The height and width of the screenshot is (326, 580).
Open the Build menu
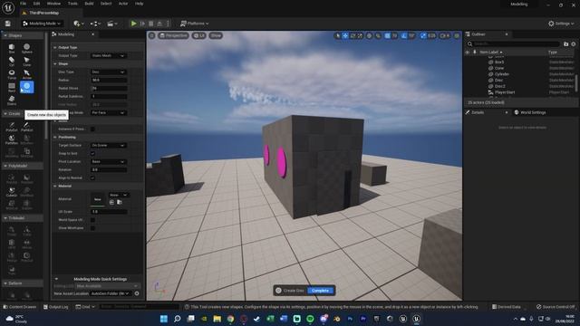[89, 4]
